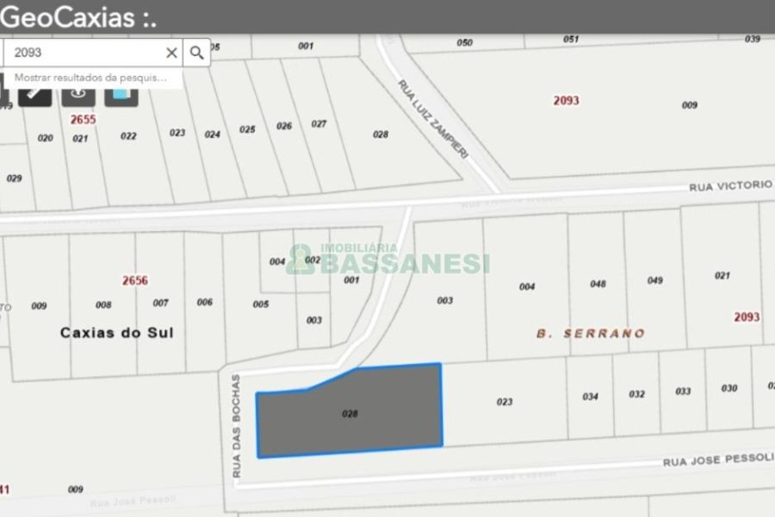Click the home default-extent icon
The image size is (775, 517).
[x=78, y=97]
